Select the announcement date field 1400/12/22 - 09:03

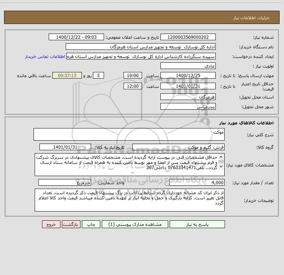tap(76, 37)
